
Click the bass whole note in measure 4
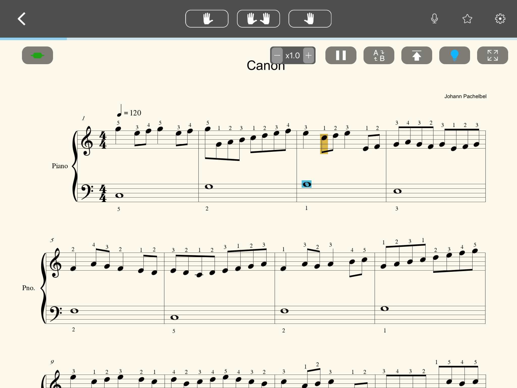(397, 191)
